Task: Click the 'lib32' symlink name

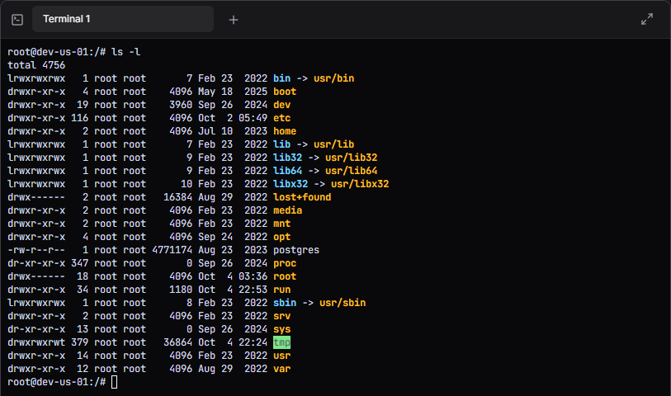Action: tap(287, 158)
